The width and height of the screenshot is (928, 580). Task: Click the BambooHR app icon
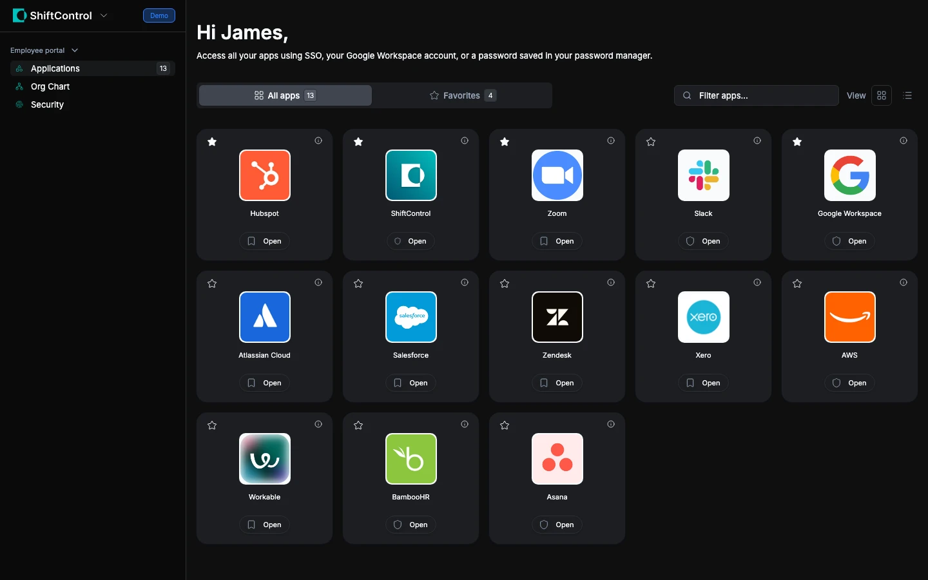coord(411,459)
